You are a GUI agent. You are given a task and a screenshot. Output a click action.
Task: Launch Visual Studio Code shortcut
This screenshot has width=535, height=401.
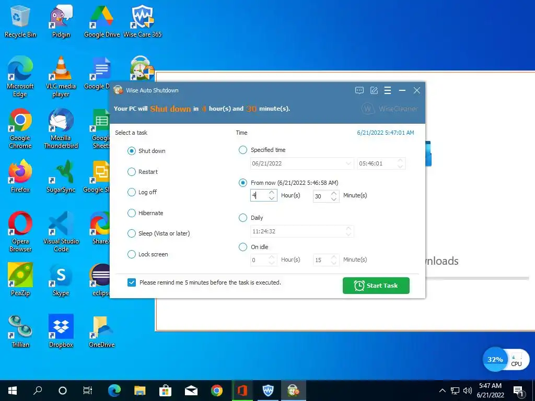(61, 232)
